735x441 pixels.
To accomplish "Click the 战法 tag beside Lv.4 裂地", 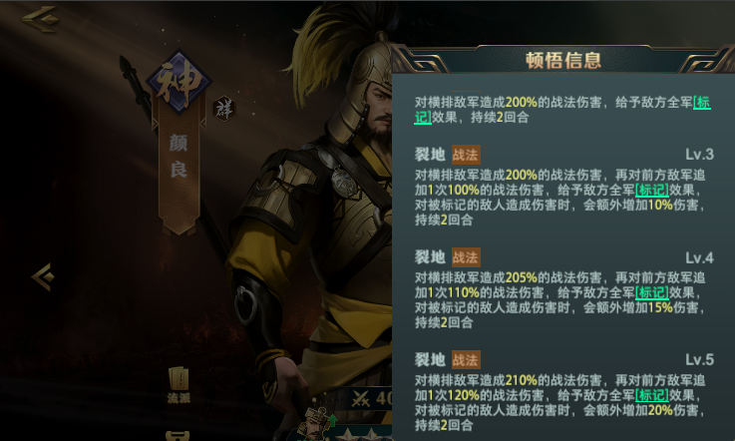I will pos(466,257).
